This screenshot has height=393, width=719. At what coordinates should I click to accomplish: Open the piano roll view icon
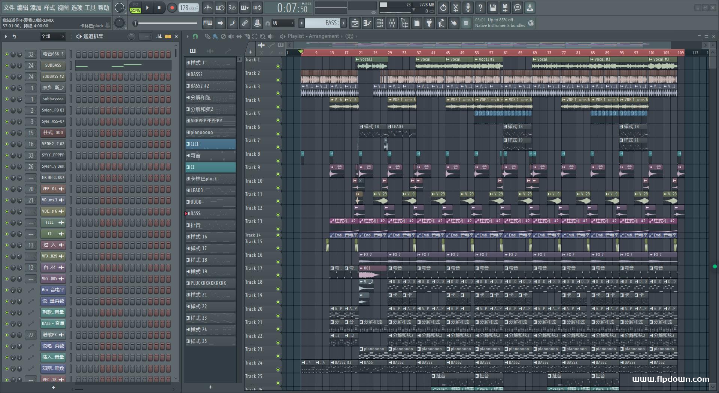coord(367,23)
